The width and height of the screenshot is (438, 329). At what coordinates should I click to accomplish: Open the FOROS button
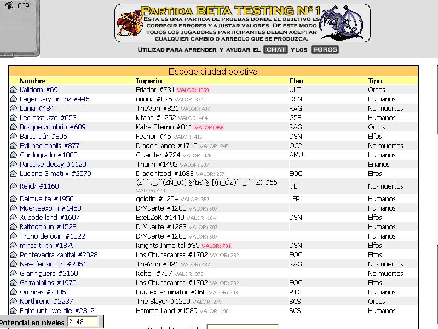[325, 49]
